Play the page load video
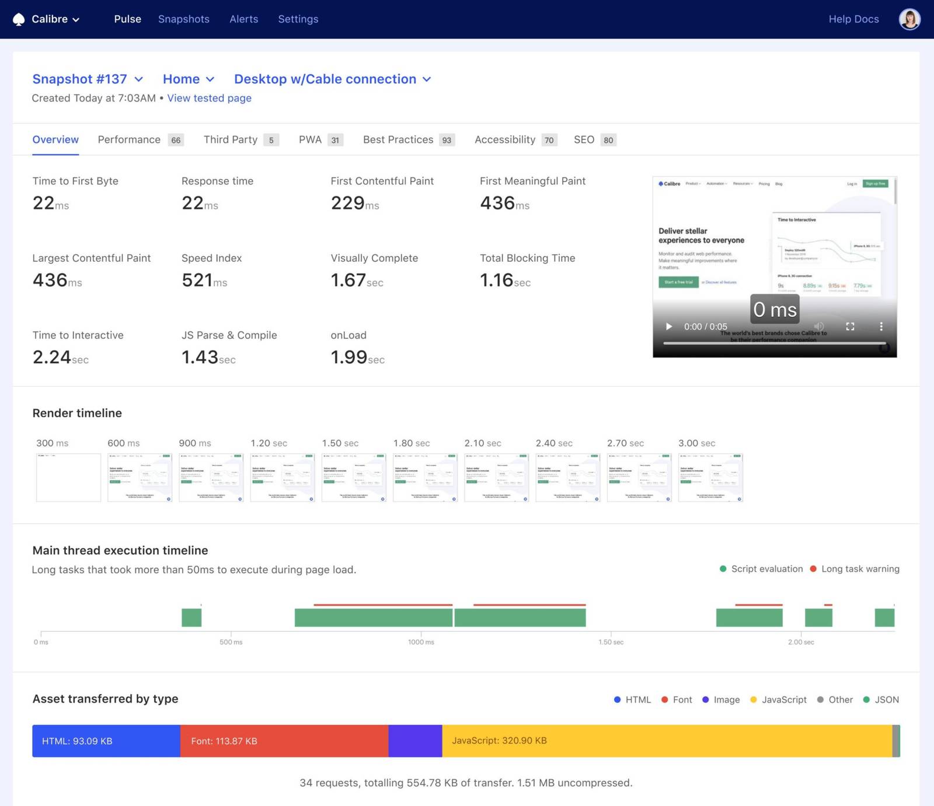The height and width of the screenshot is (806, 934). (x=669, y=327)
